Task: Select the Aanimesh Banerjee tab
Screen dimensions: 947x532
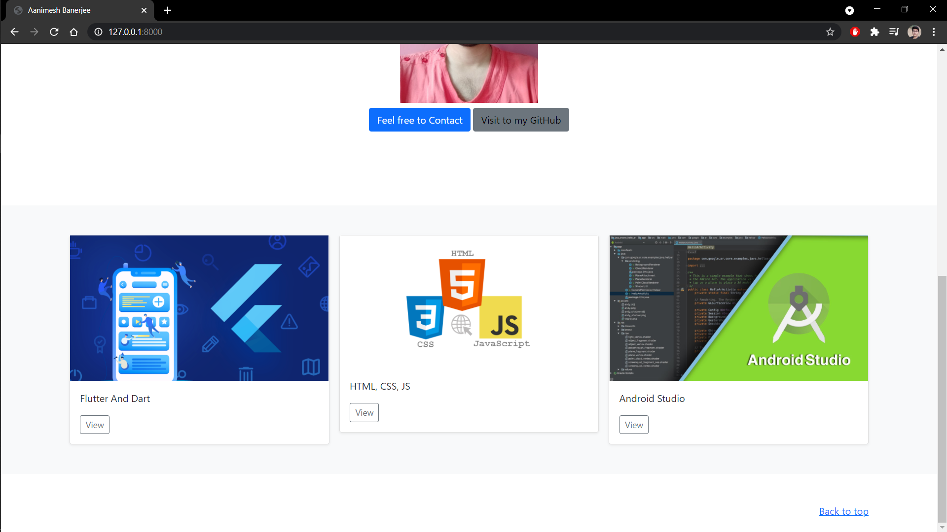Action: click(x=79, y=10)
